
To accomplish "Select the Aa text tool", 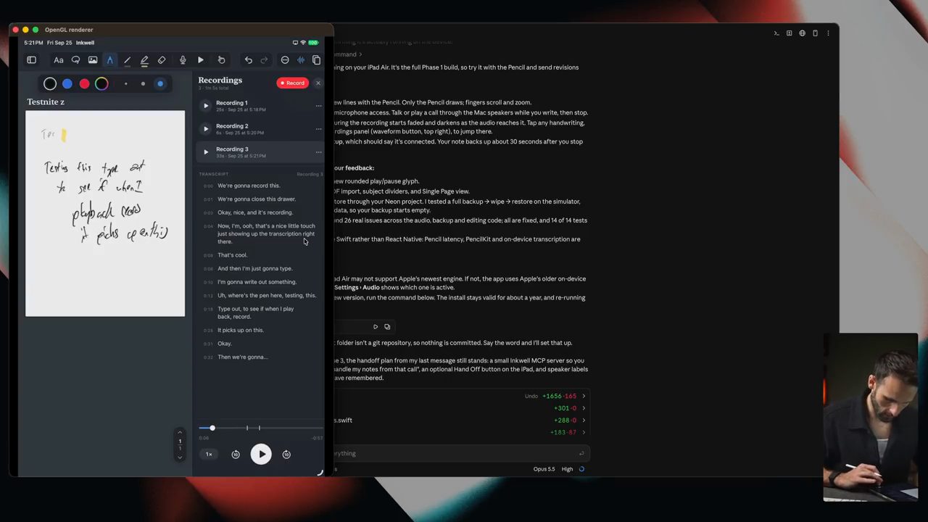I will point(59,60).
